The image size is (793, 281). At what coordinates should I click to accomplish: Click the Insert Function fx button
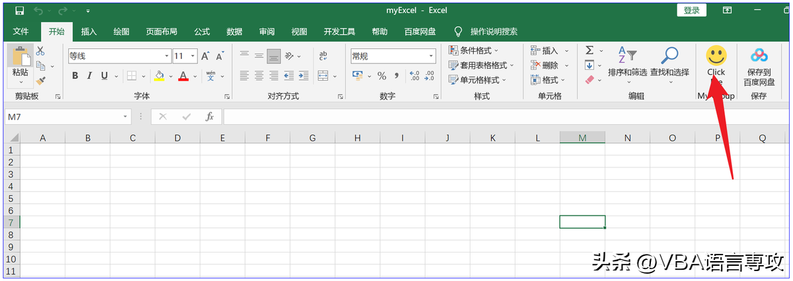coord(209,116)
